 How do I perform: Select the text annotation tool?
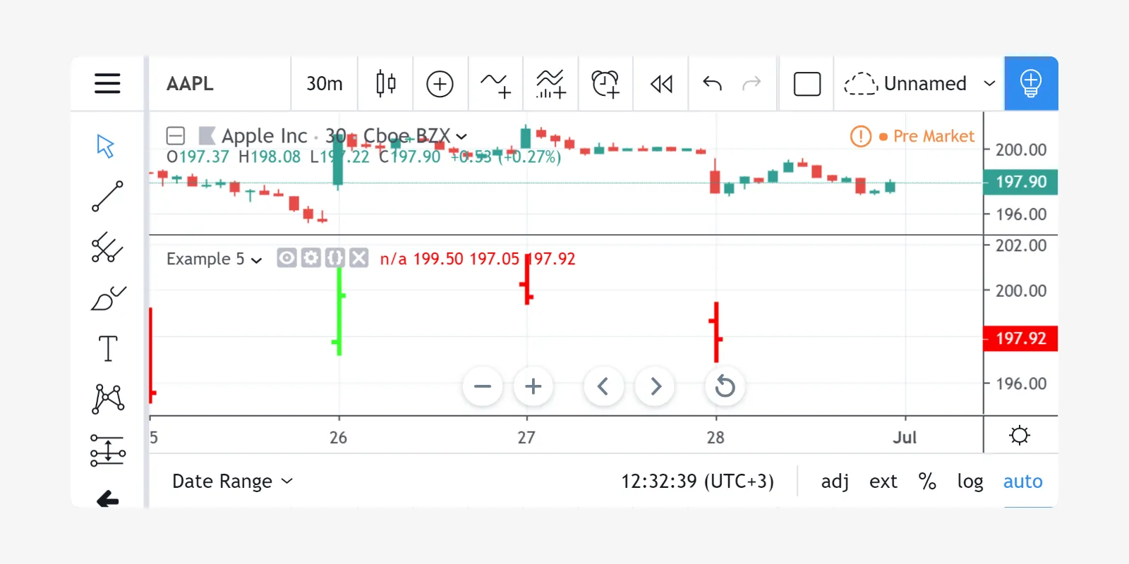[x=107, y=348]
